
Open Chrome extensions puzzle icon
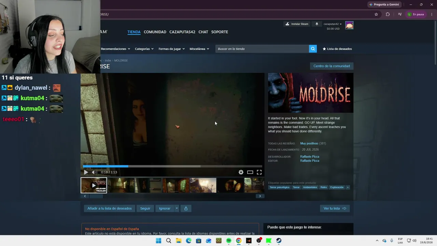click(387, 14)
